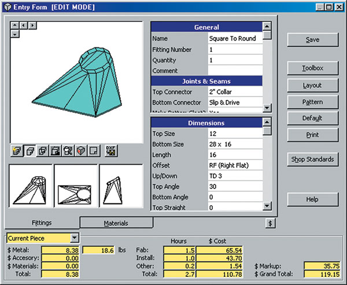Open Shop Standards
The width and height of the screenshot is (347, 285).
[x=312, y=160]
